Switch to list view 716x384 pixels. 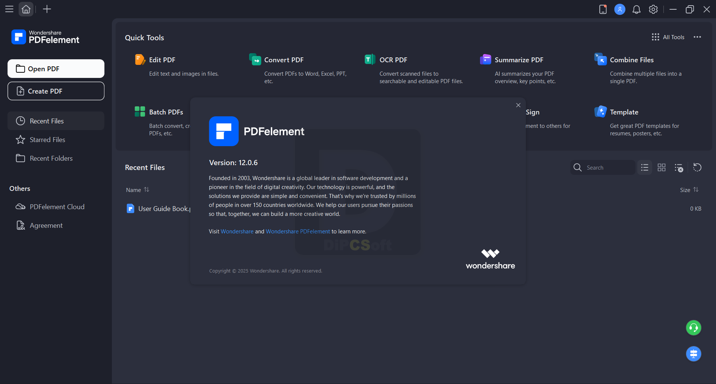pyautogui.click(x=645, y=167)
